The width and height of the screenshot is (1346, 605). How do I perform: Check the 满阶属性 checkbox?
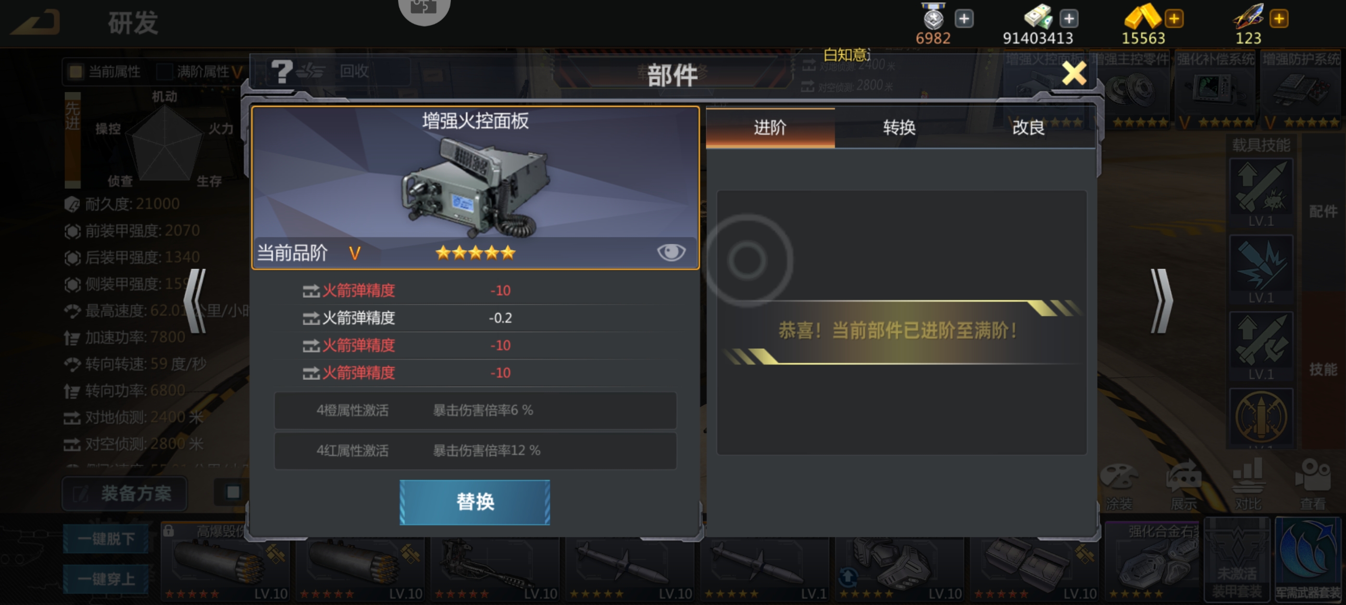[x=164, y=72]
